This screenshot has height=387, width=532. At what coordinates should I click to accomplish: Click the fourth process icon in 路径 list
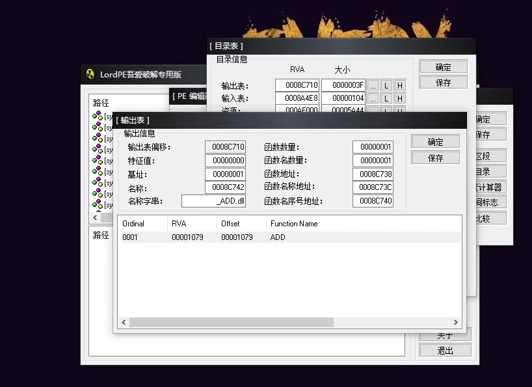[x=98, y=148]
